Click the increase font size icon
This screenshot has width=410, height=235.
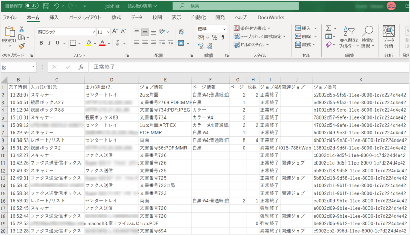coord(115,31)
